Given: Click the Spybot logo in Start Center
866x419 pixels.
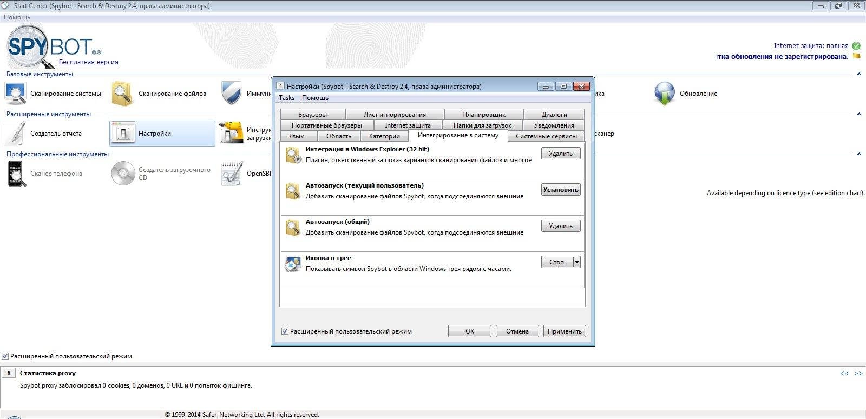Looking at the screenshot, I should coord(53,45).
